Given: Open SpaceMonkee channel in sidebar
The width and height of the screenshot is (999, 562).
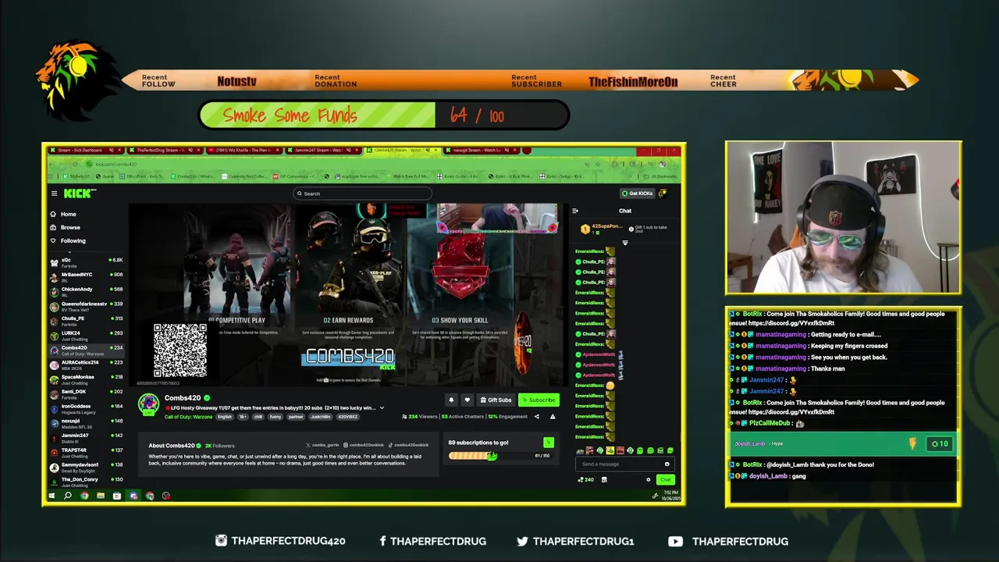Looking at the screenshot, I should pyautogui.click(x=86, y=379).
